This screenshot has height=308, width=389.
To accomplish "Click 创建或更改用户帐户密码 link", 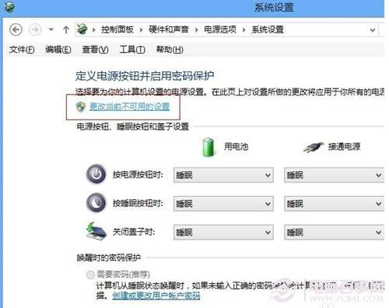I will pos(156,296).
